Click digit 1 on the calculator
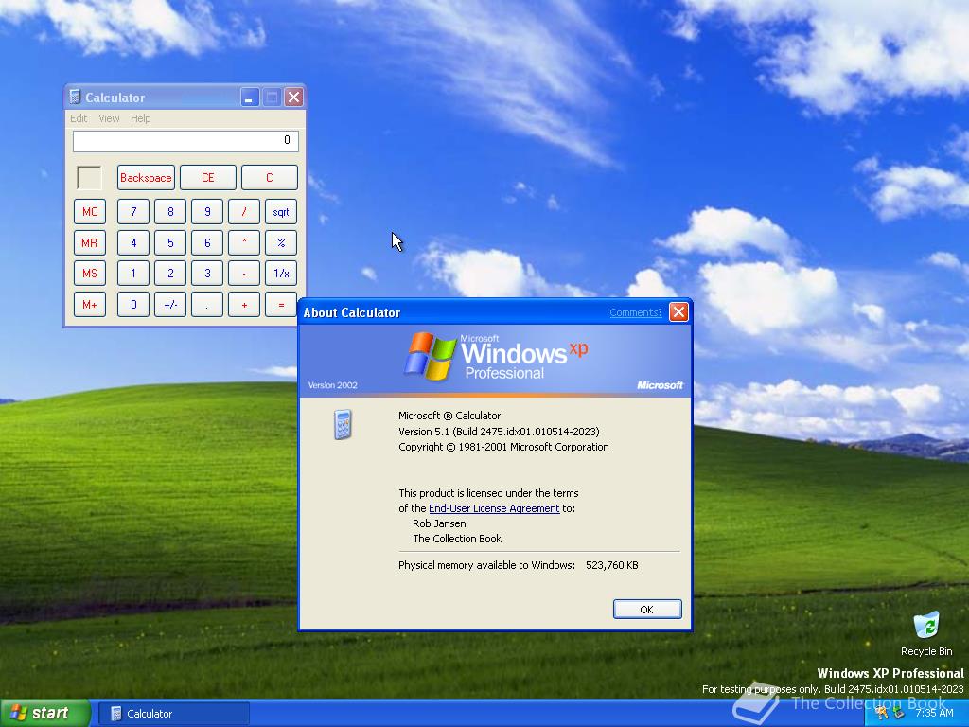Viewport: 969px width, 727px height. pos(133,274)
